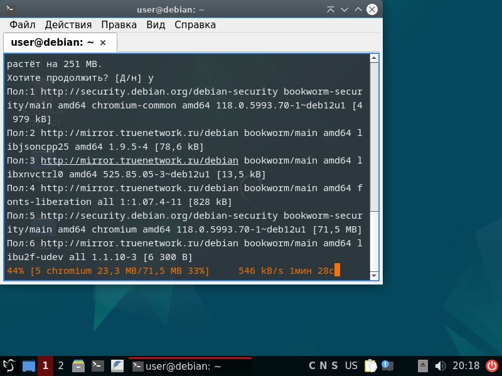Open the Правка menu

(119, 25)
